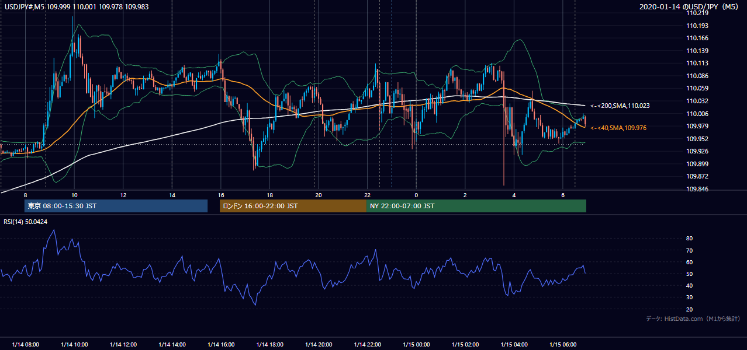
Task: Click the hour label 0 under the price chart
Action: (417, 195)
